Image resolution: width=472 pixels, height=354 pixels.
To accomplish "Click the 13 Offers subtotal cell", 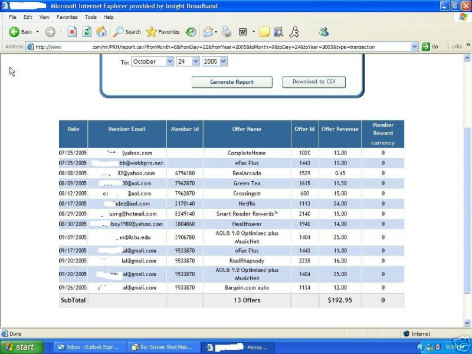I will click(247, 300).
